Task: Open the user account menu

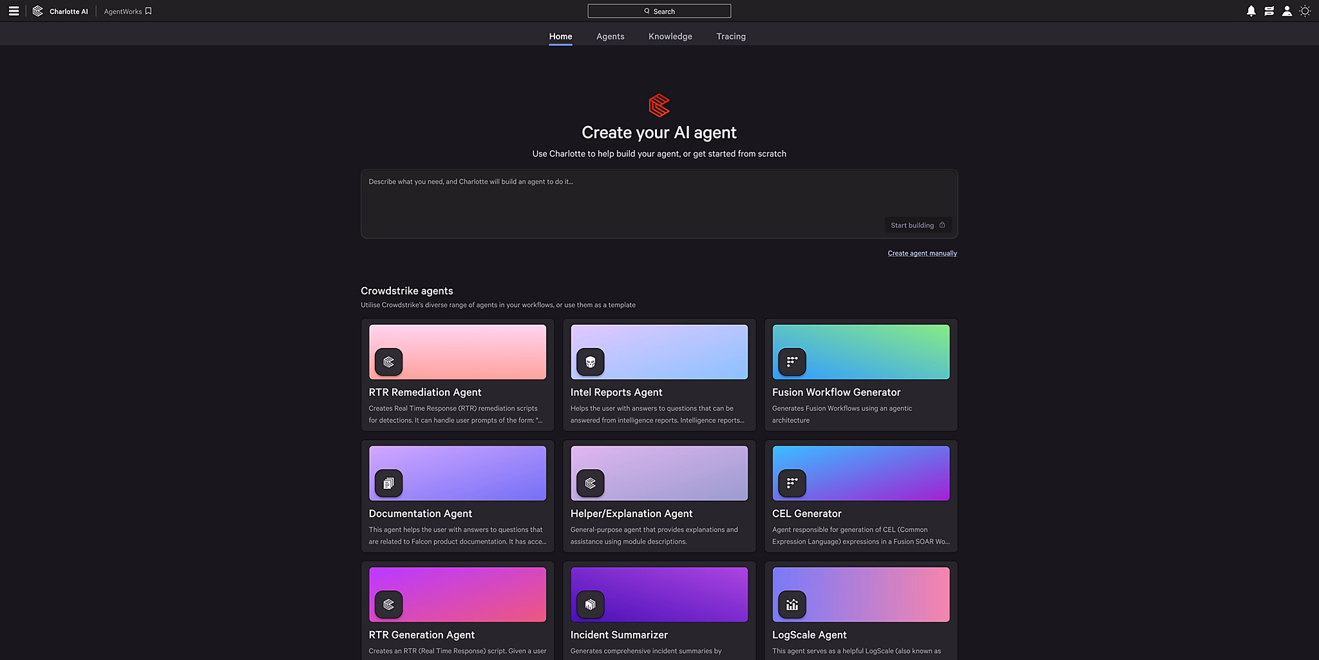Action: [x=1287, y=11]
